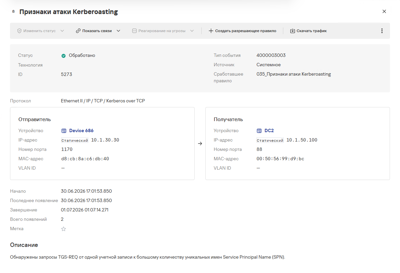The height and width of the screenshot is (273, 400).
Task: Expand the Реагирование на угрозы dropdown chevron
Action: (x=192, y=31)
